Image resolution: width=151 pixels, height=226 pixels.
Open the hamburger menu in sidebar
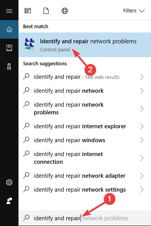coord(9,11)
